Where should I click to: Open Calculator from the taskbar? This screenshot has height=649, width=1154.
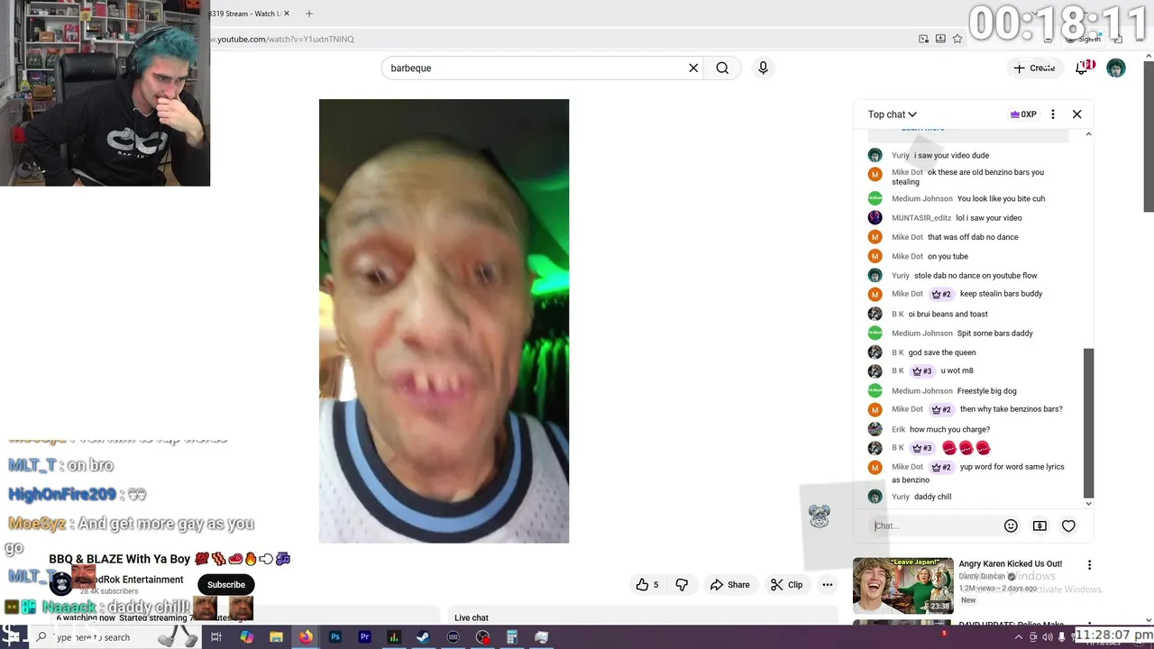[x=511, y=637]
